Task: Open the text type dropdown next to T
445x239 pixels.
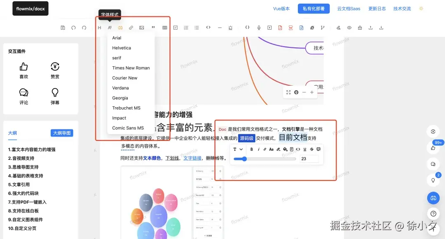Action: pyautogui.click(x=241, y=150)
